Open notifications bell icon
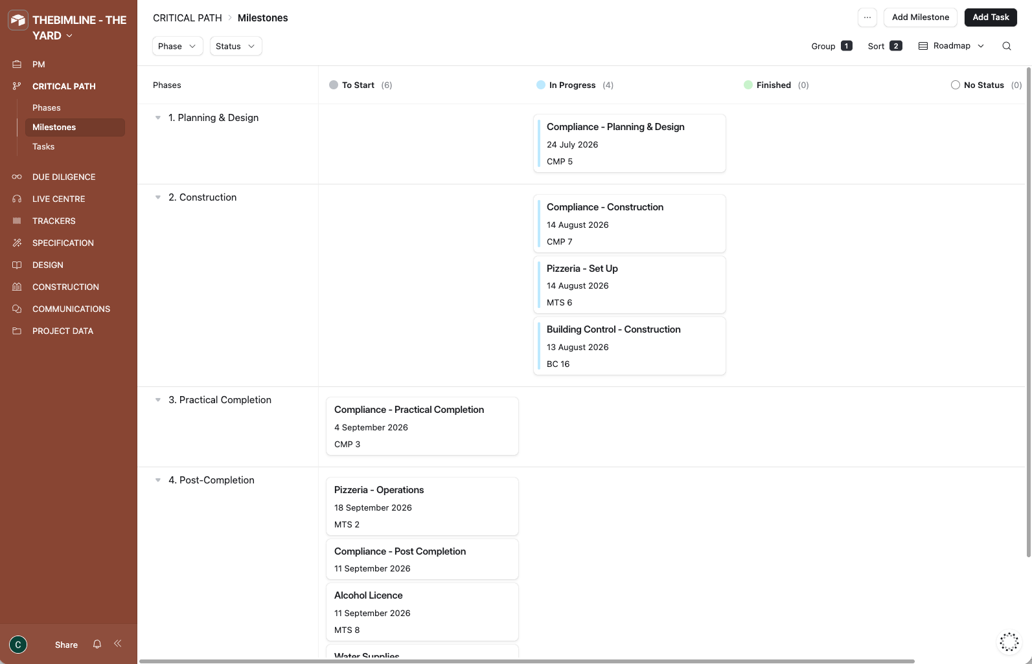The image size is (1032, 664). click(97, 644)
